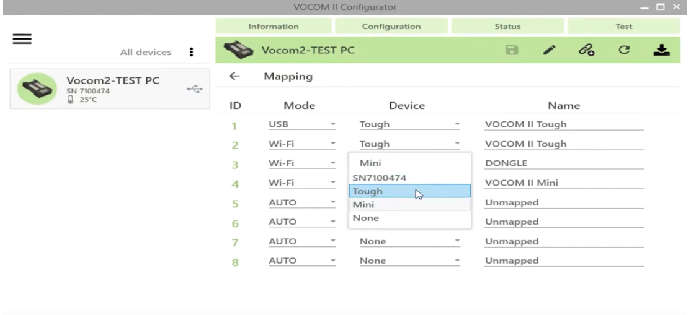Open Mode dropdown for ID 3

(x=302, y=163)
